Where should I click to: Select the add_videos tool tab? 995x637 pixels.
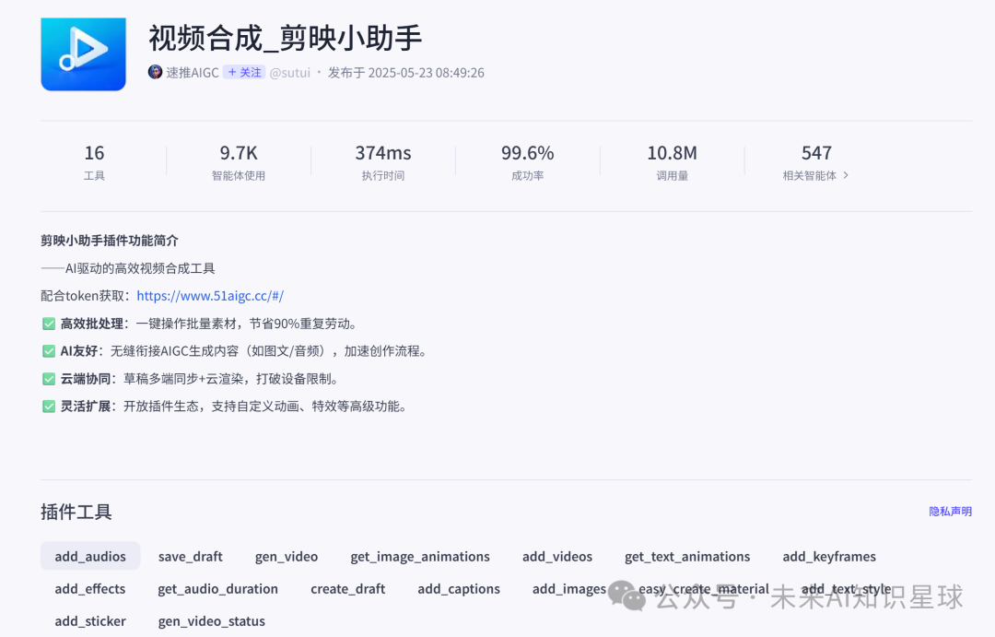click(557, 557)
